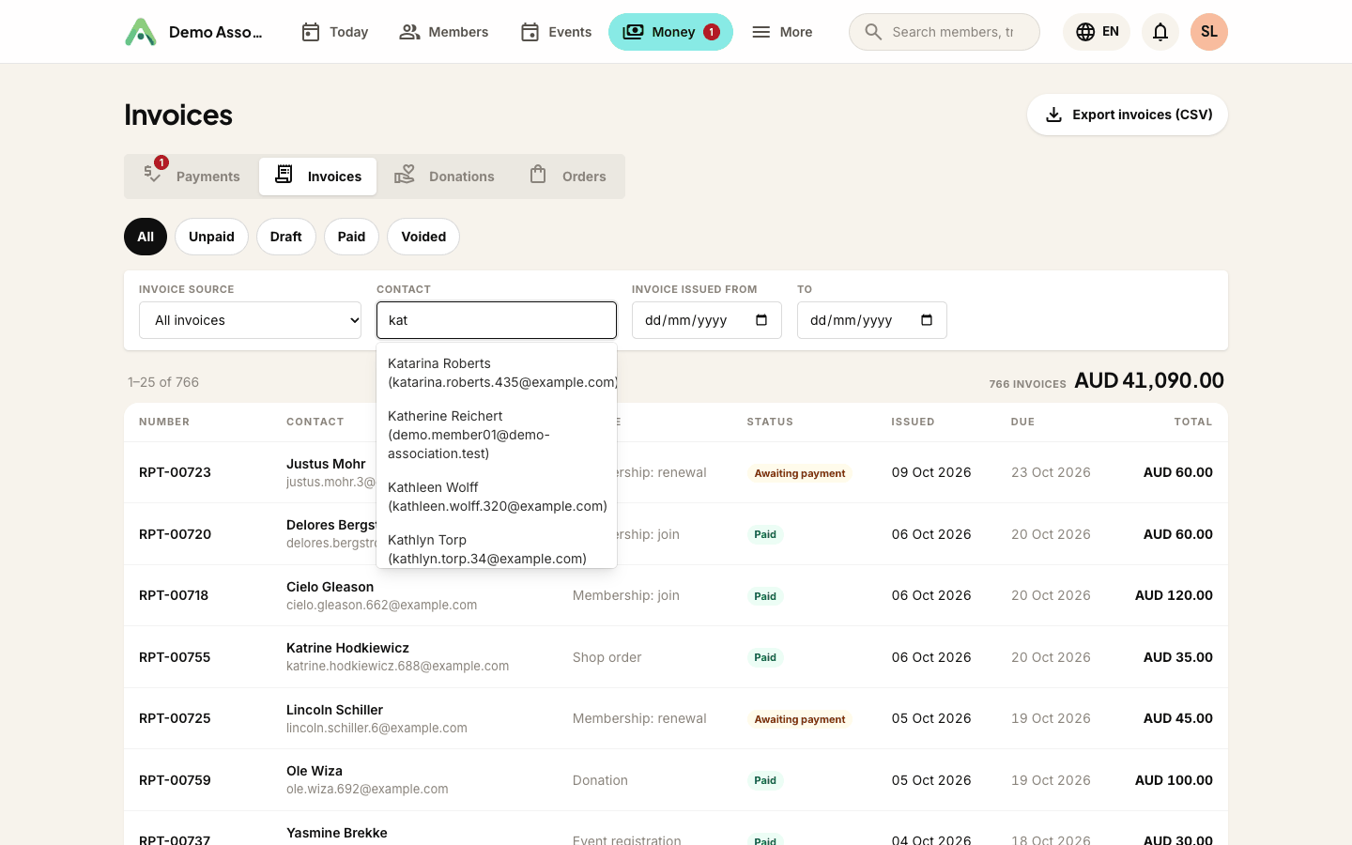This screenshot has width=1352, height=845.
Task: Switch to the Donations tab
Action: (444, 177)
